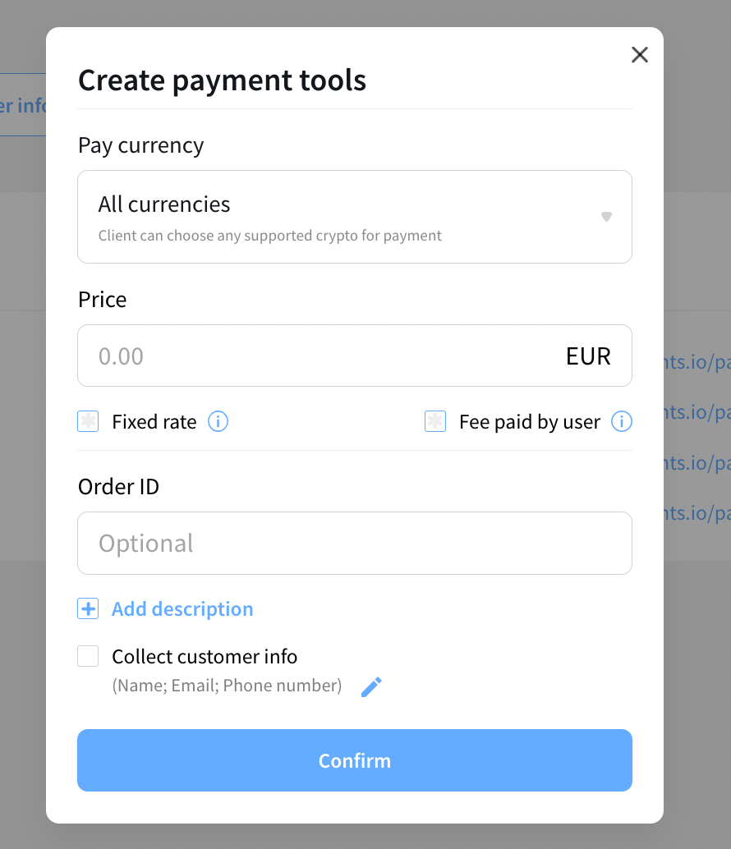
Task: Click the pencil icon to edit customer info fields
Action: (372, 686)
